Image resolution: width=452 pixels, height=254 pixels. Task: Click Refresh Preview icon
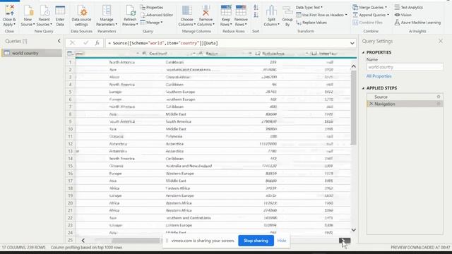130,11
